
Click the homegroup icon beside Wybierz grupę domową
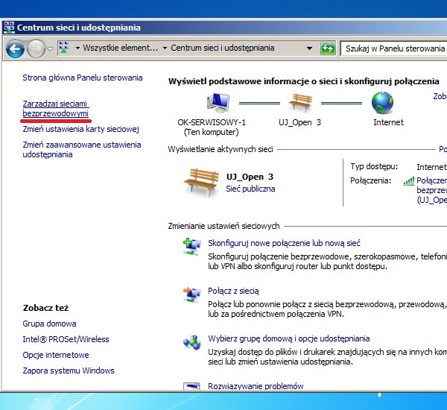192,342
